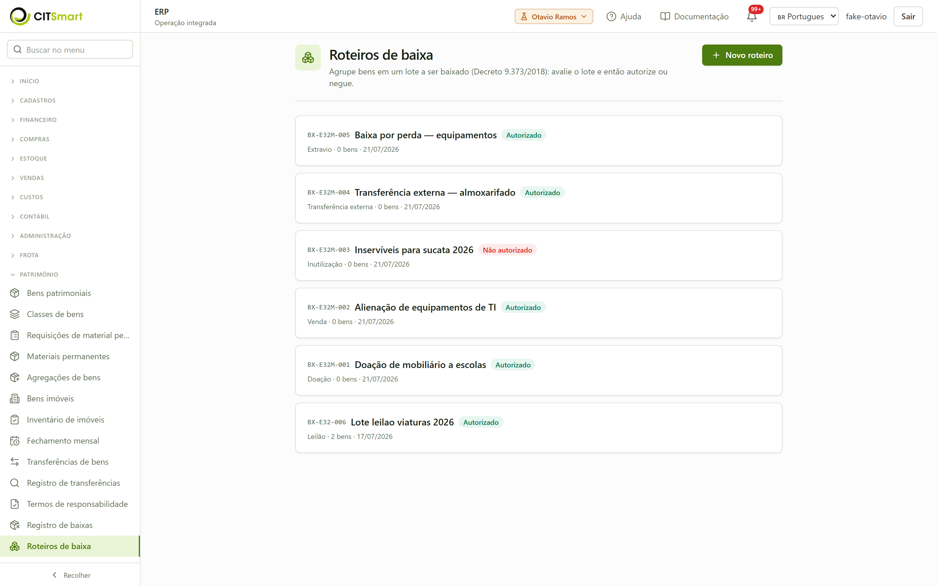Click the Termos de responsabilidade document icon
937x586 pixels.
coord(15,504)
